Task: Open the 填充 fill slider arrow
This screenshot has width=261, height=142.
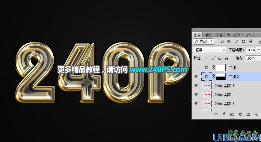Action: (x=259, y=58)
